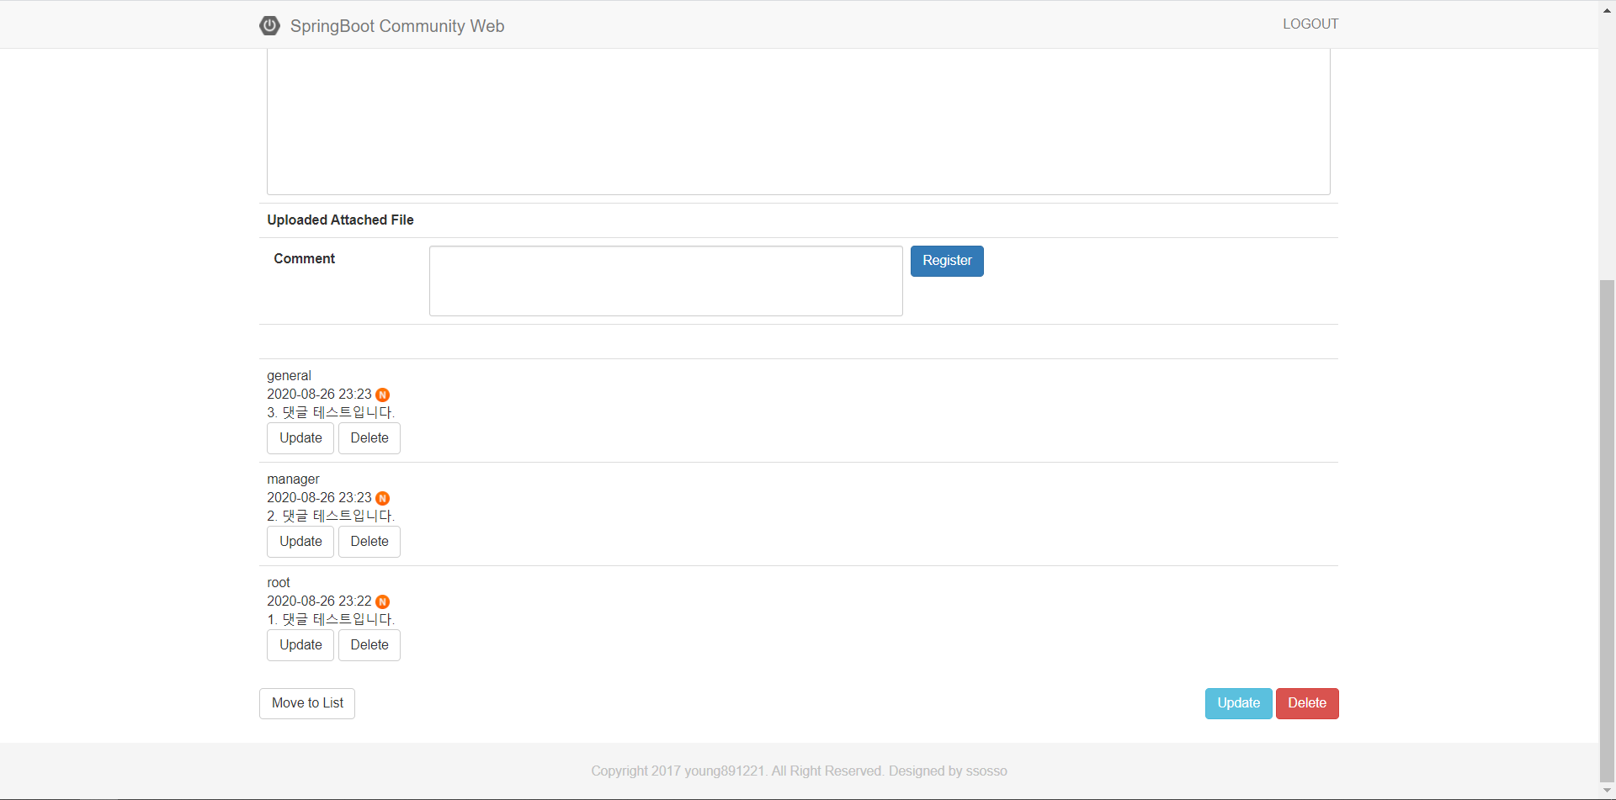
Task: Click the SpringBoot power logo icon
Action: pyautogui.click(x=269, y=25)
